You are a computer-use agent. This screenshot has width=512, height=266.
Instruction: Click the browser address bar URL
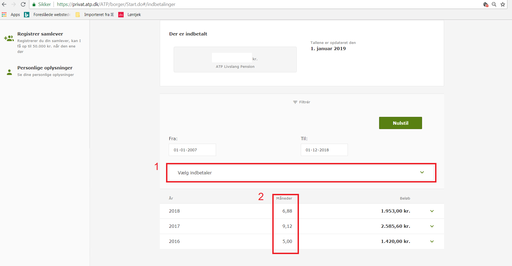116,4
